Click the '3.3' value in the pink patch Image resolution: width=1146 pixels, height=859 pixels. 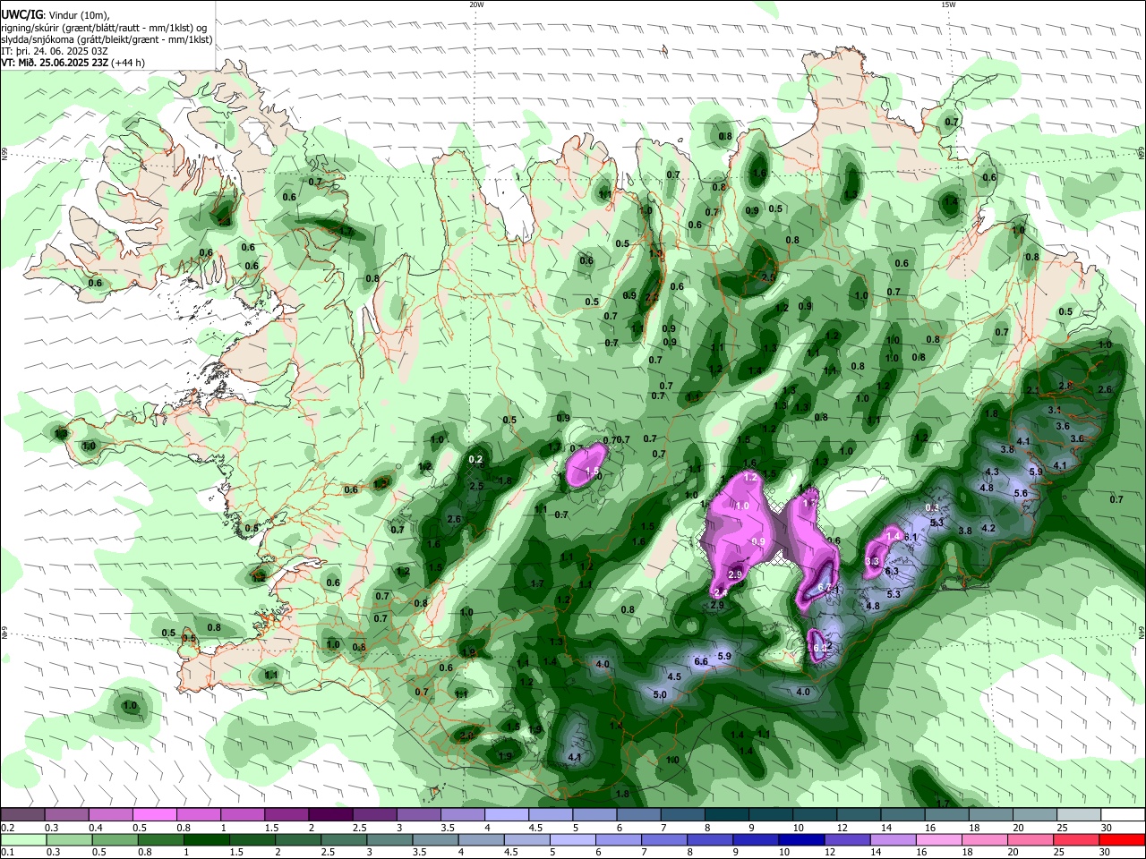872,561
